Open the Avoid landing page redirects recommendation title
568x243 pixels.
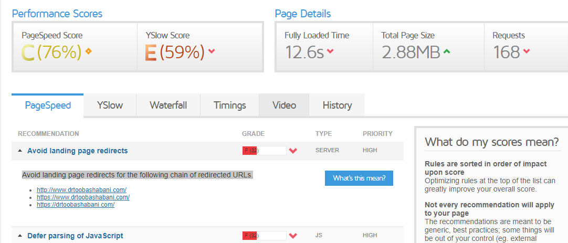(x=77, y=151)
